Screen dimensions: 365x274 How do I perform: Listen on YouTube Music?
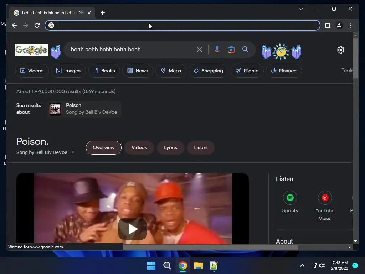[x=325, y=206]
